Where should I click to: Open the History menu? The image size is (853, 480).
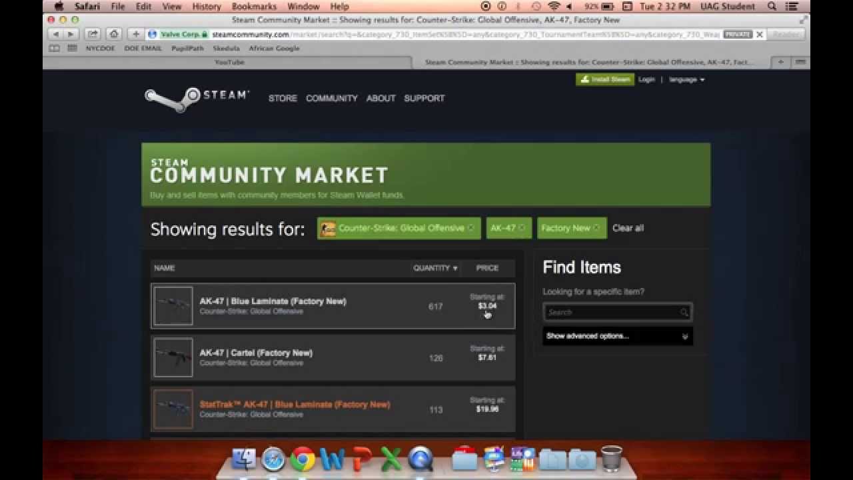click(x=207, y=6)
